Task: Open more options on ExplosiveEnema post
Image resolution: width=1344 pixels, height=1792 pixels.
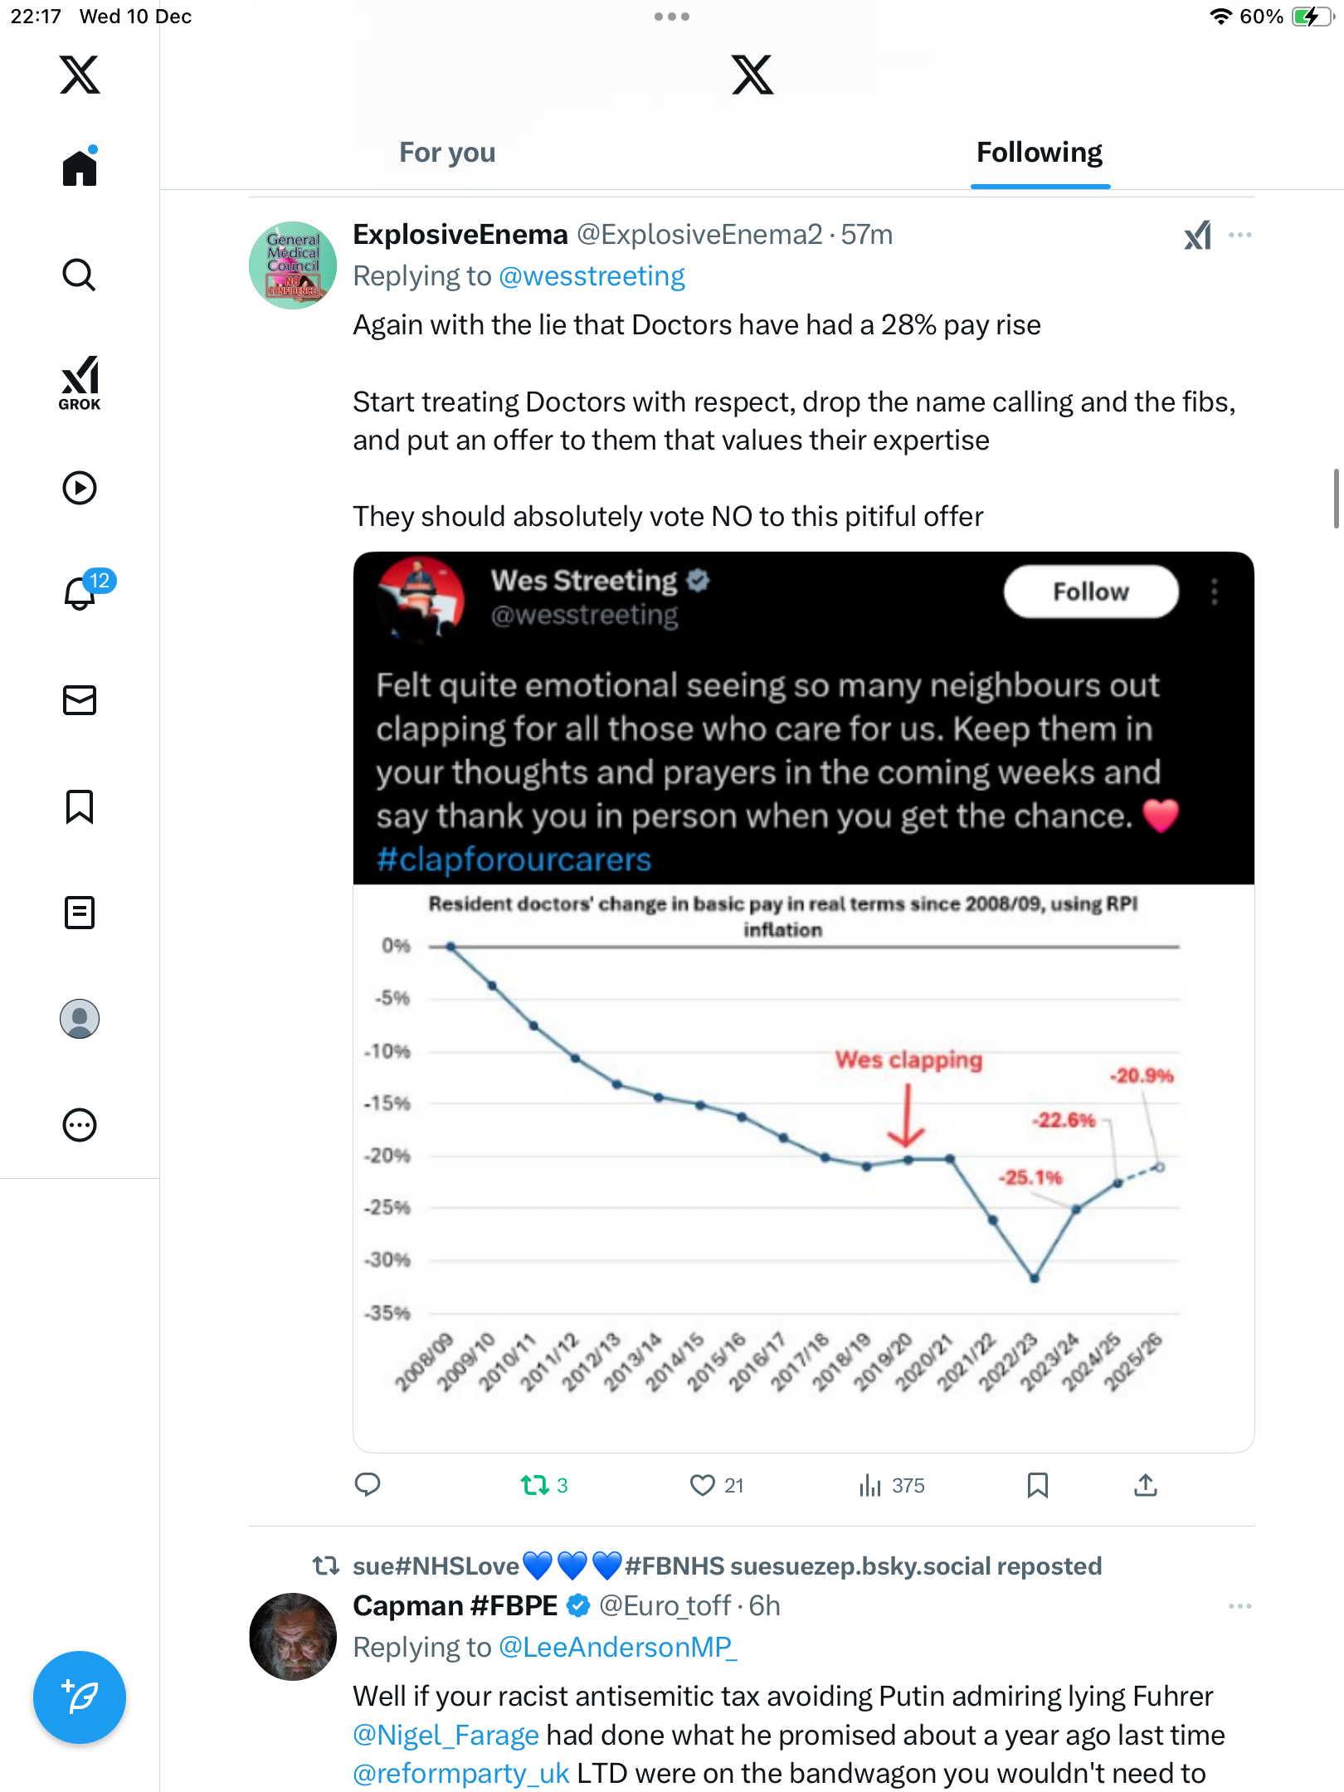Action: (x=1240, y=236)
